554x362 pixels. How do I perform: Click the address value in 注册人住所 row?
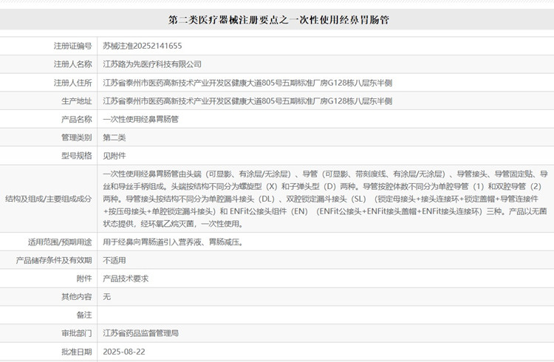[247, 83]
